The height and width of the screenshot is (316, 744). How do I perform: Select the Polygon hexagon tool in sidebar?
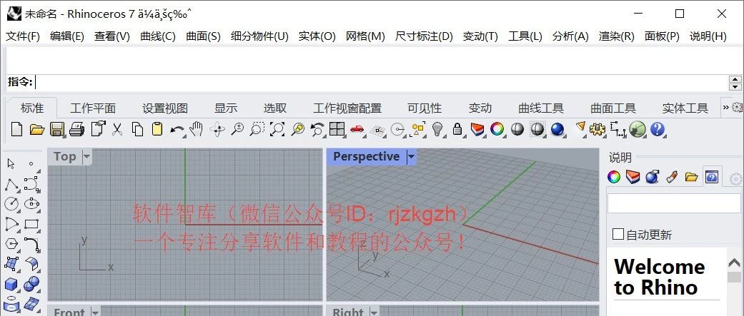(11, 244)
